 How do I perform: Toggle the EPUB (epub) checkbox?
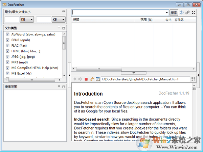pos(7,40)
